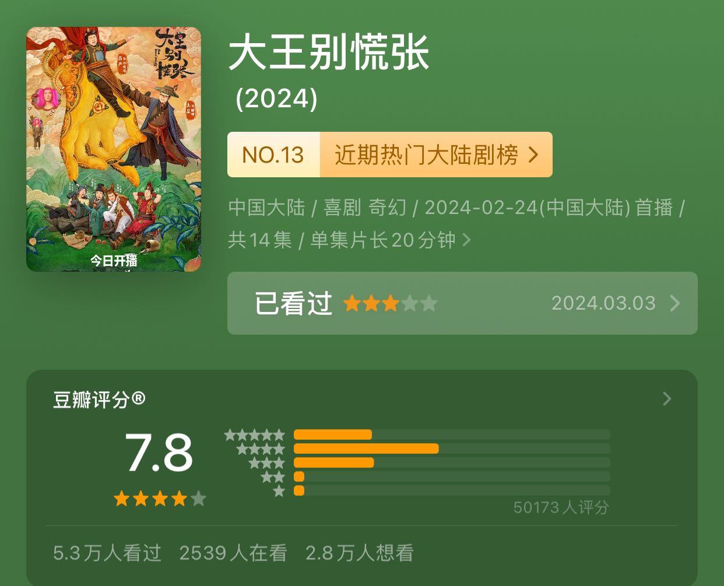
Task: Click the 7.8 rating score
Action: coord(159,453)
